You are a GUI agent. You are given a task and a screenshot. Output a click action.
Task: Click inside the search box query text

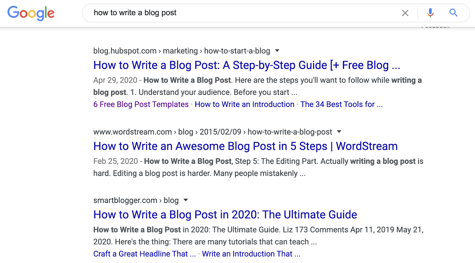pyautogui.click(x=135, y=13)
